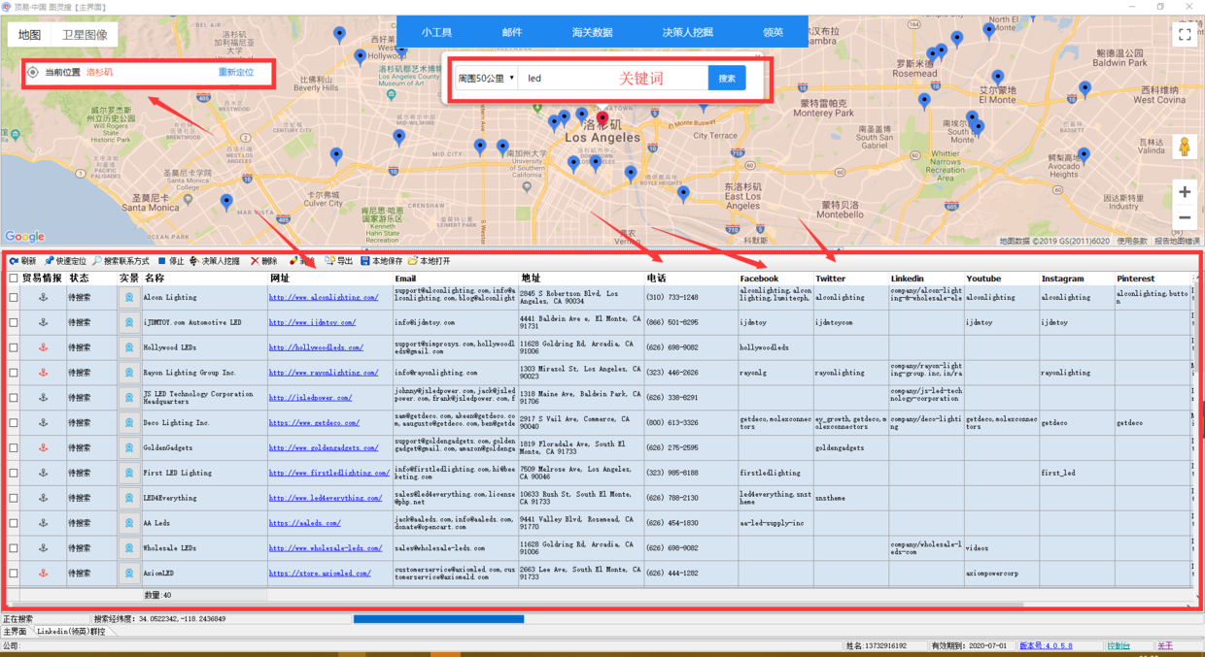This screenshot has width=1205, height=657.
Task: Check the Hollywood LEDs row checkbox
Action: 14,347
